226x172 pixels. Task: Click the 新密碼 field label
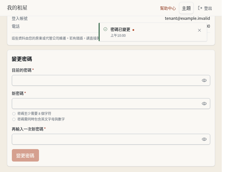click(18, 94)
